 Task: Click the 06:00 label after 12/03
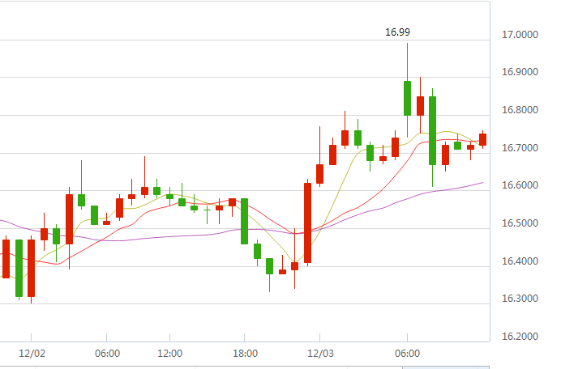(x=407, y=353)
